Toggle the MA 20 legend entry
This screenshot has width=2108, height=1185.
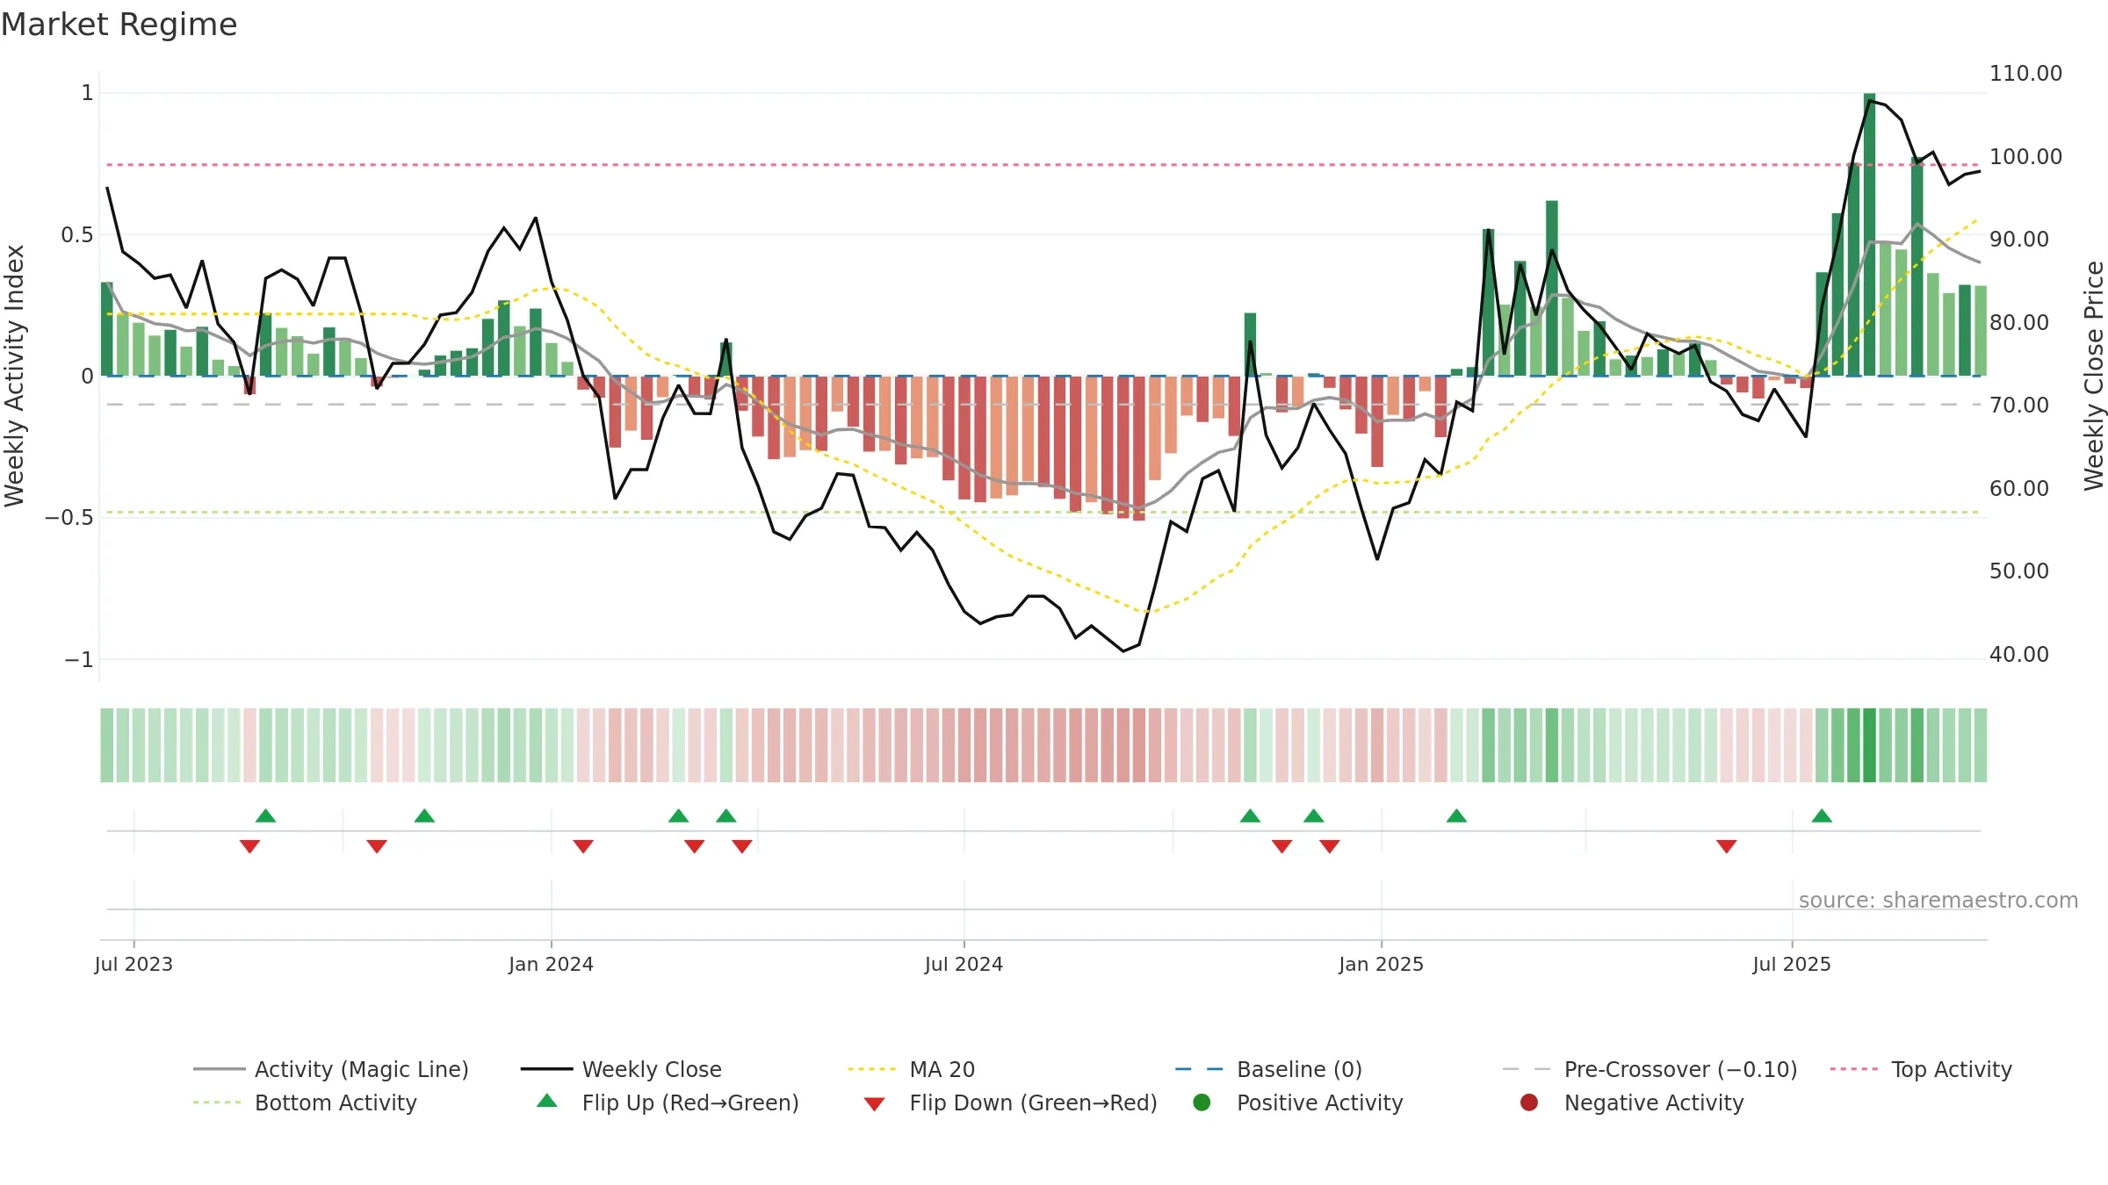pos(911,1069)
